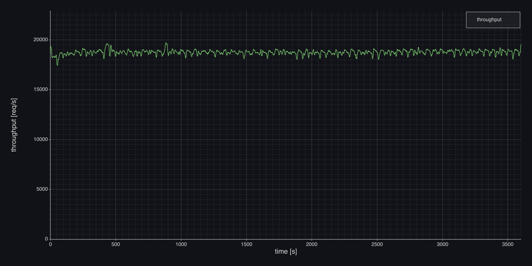Click the final rising point of the green line

point(521,45)
